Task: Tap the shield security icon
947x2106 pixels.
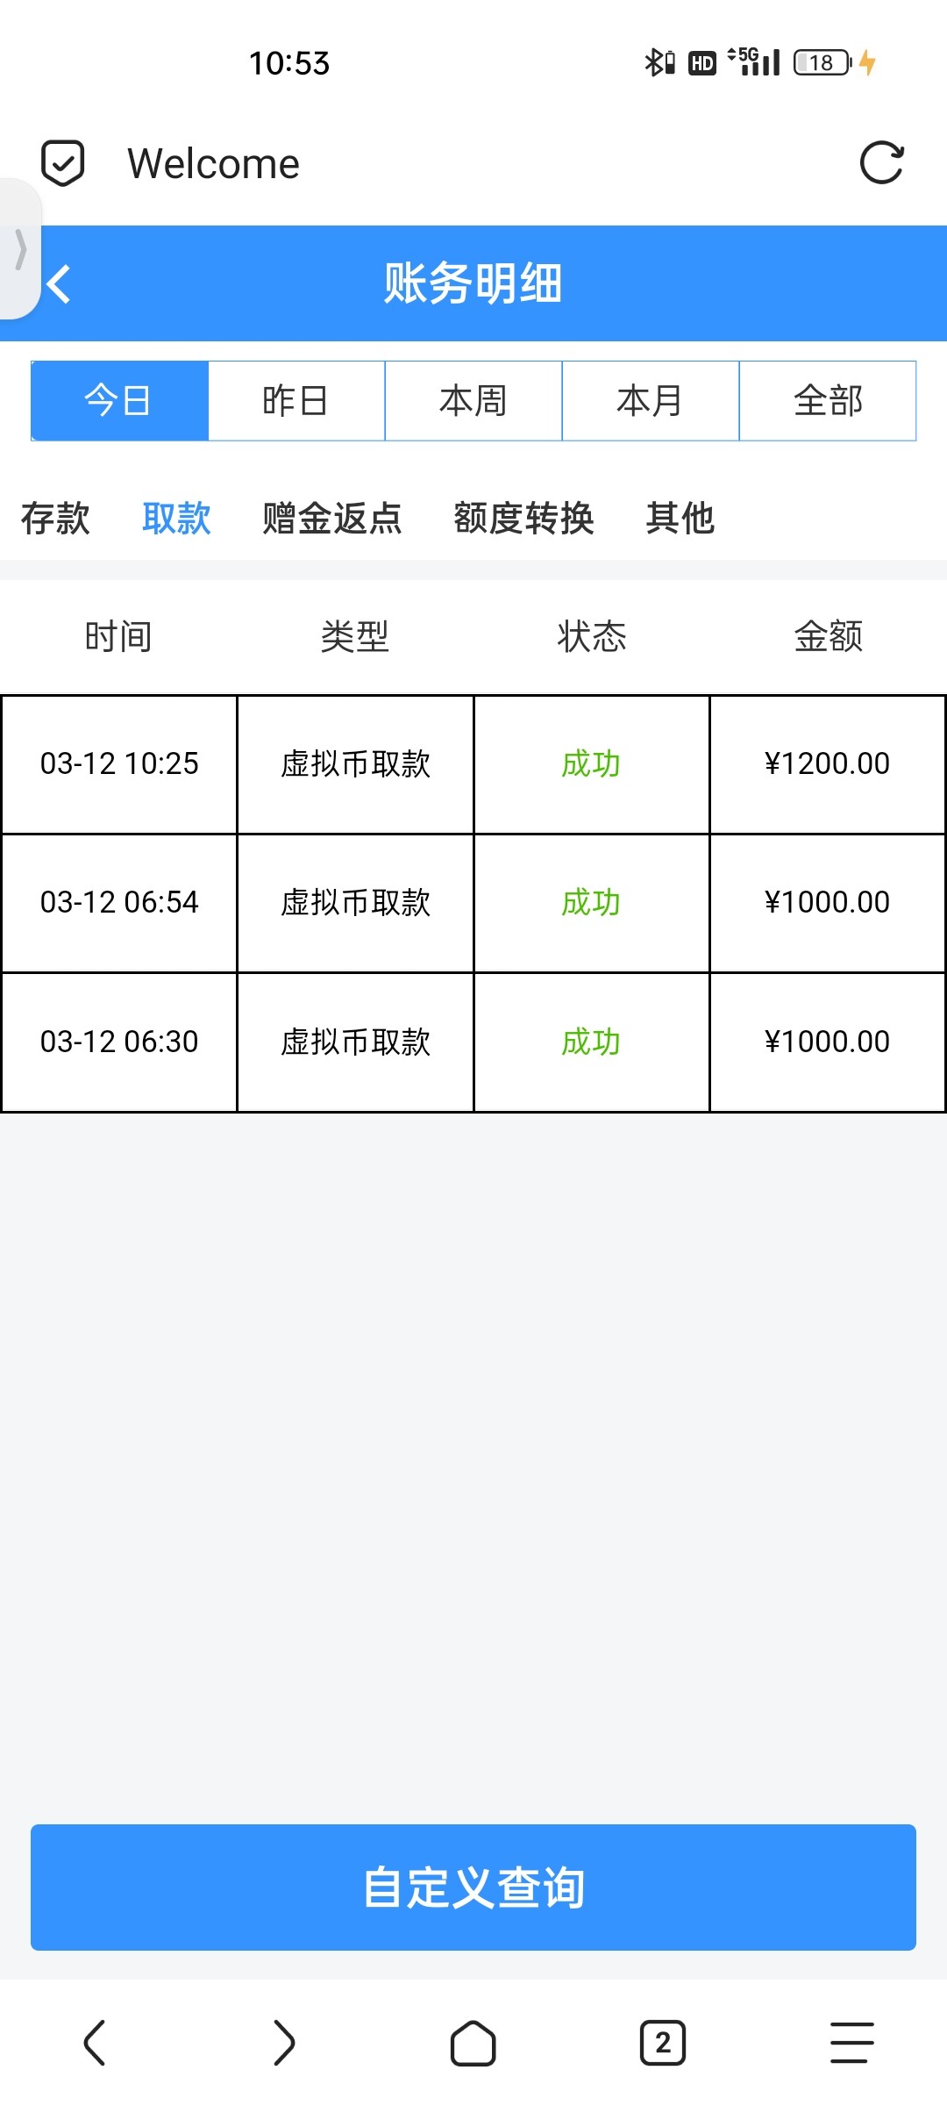Action: [x=63, y=163]
